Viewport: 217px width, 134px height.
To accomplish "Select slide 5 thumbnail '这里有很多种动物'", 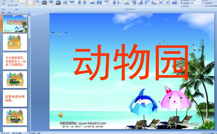I will (x=15, y=98).
